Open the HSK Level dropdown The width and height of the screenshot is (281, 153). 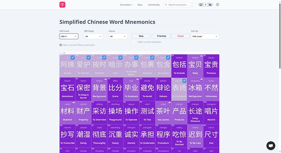pos(69,36)
